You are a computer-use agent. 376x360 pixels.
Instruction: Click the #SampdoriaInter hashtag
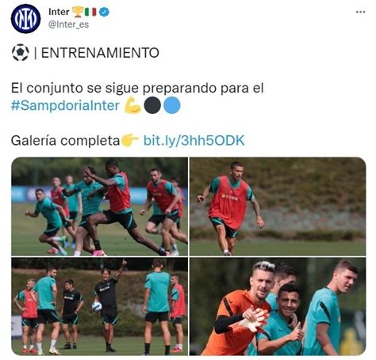pos(65,105)
